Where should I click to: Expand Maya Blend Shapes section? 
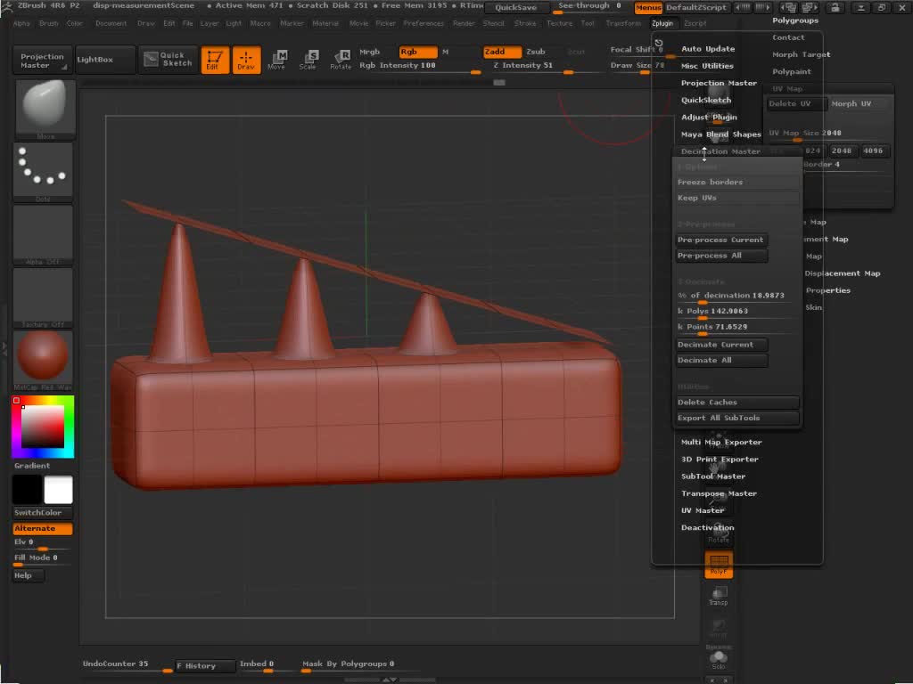click(x=721, y=134)
